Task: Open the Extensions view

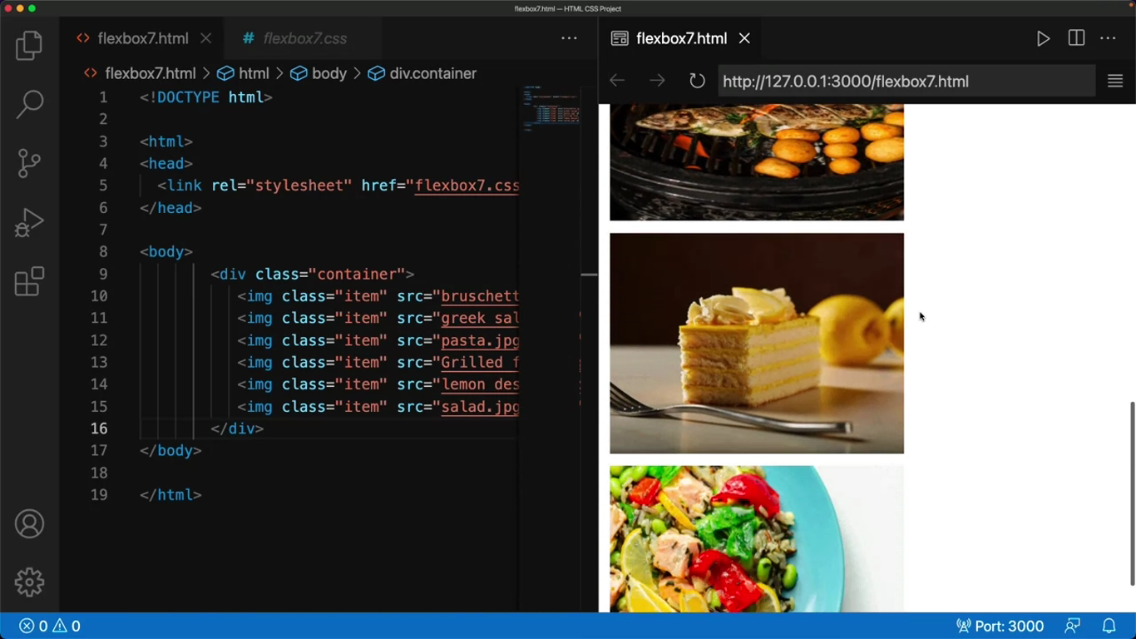Action: [x=29, y=282]
